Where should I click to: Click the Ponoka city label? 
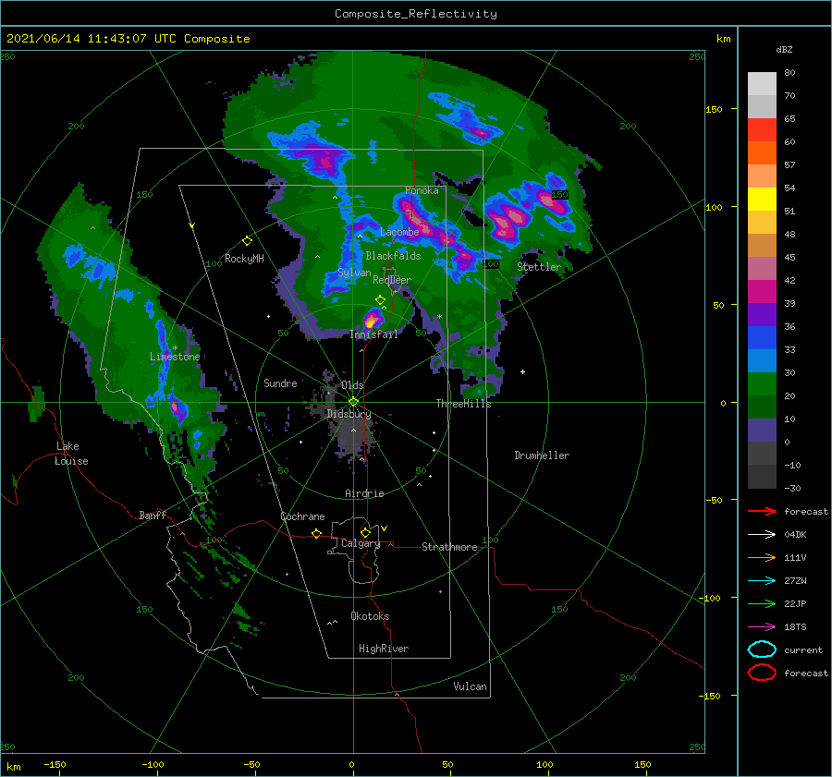[x=422, y=190]
